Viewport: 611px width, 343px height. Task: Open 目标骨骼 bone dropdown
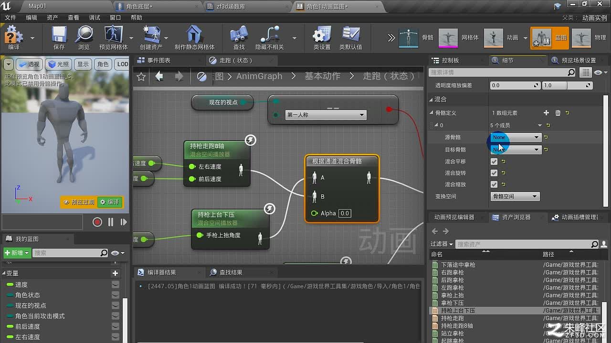(516, 150)
